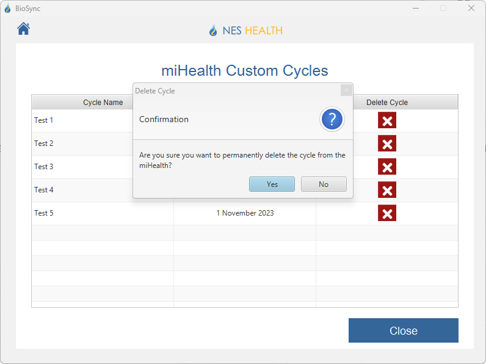Delete the Test 2 cycle via red X

click(x=387, y=144)
